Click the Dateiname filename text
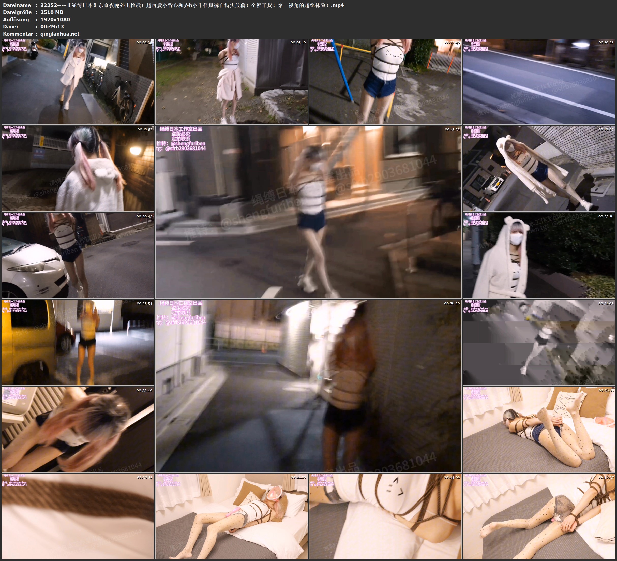 pos(192,5)
